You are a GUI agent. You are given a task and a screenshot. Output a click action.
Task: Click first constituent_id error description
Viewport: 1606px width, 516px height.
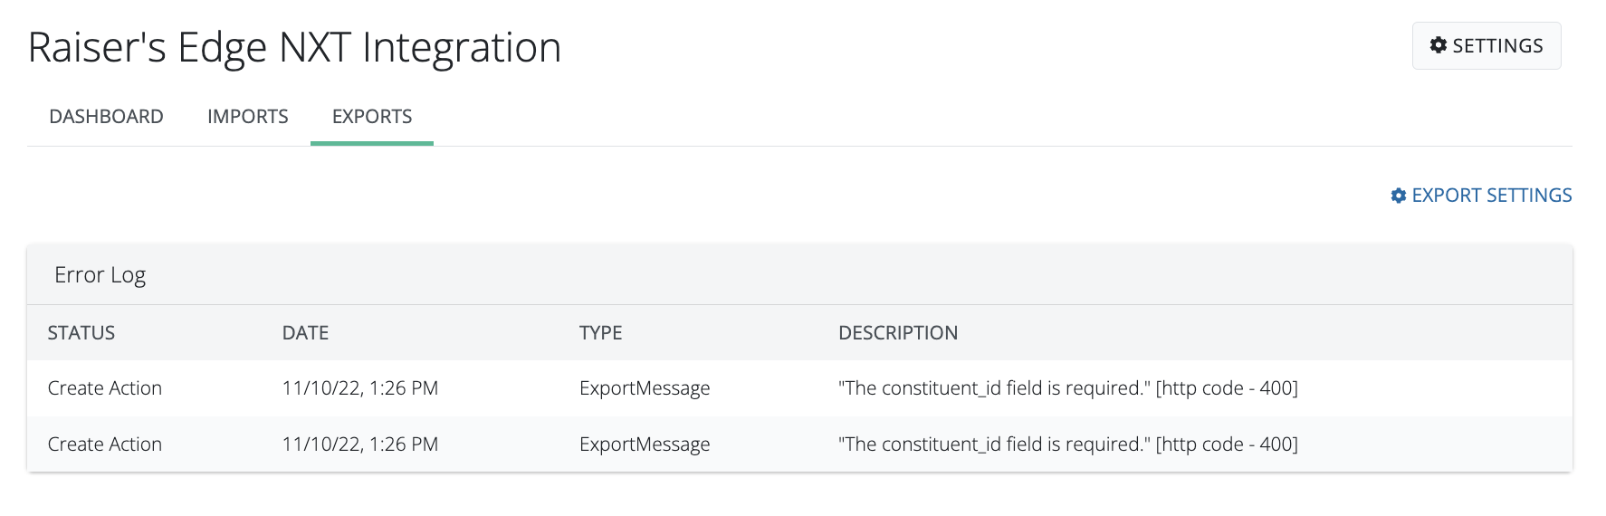[x=1067, y=388]
